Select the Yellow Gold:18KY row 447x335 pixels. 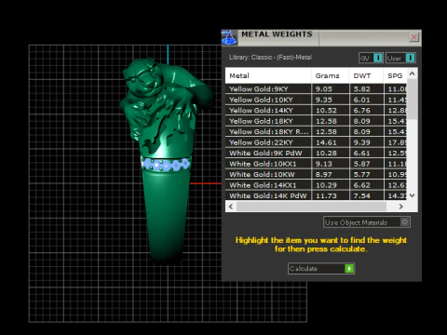[316, 121]
